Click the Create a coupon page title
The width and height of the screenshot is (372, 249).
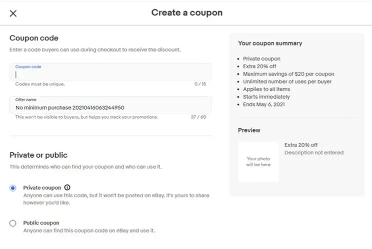[x=187, y=12]
